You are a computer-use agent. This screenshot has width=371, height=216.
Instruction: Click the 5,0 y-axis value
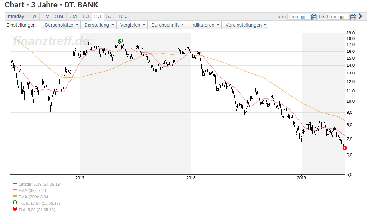click(x=350, y=174)
